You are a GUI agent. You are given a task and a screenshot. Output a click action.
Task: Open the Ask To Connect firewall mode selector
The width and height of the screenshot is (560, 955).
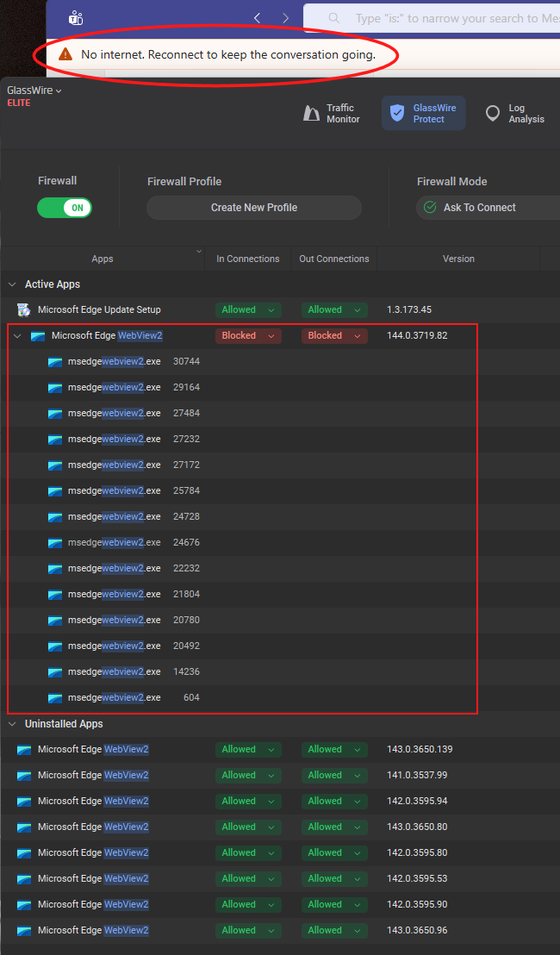click(x=488, y=208)
